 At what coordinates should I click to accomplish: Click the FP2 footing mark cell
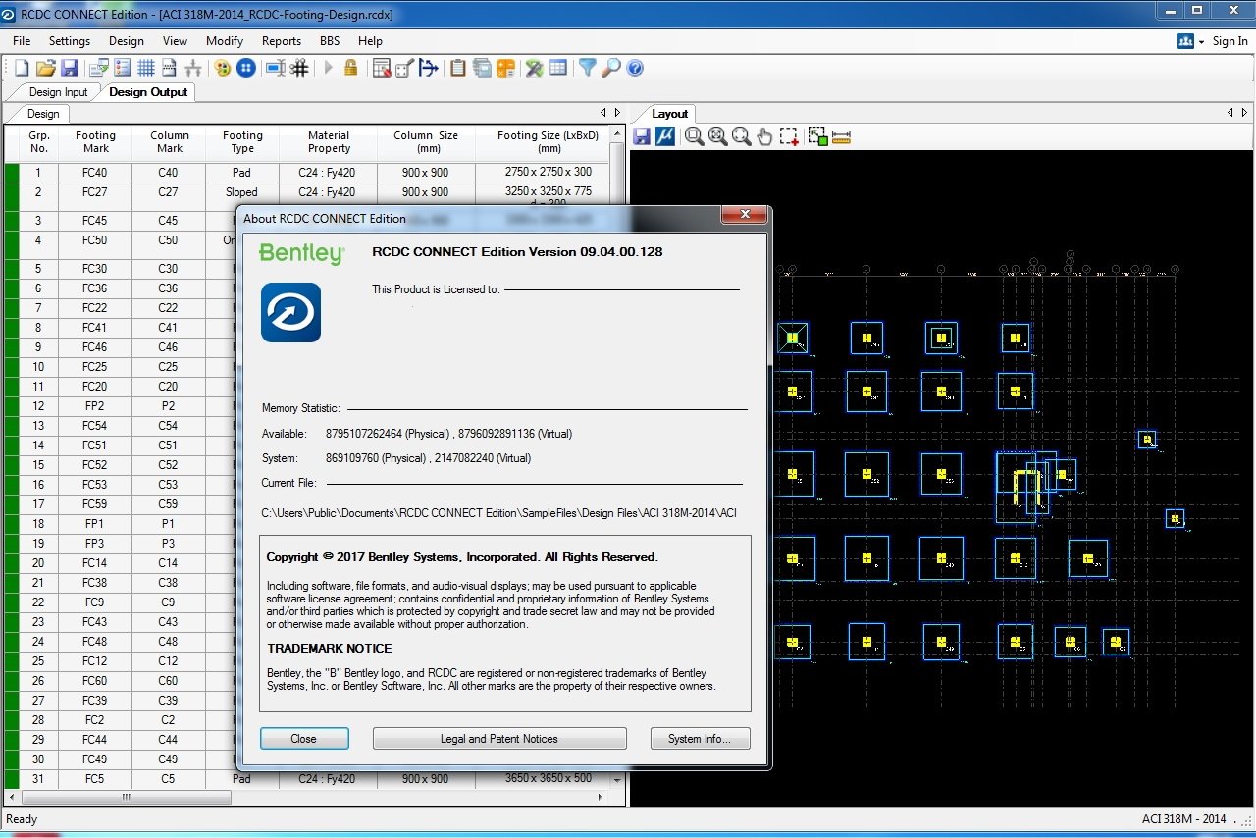tap(95, 406)
